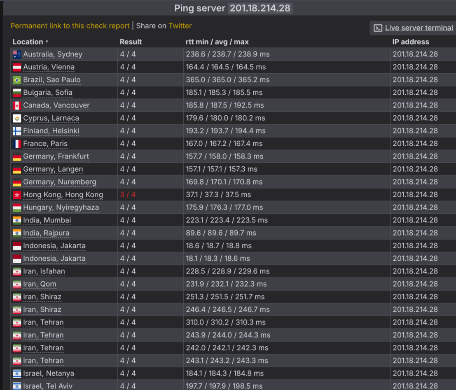This screenshot has width=456, height=390.
Task: Click the flag beside Germany, Nuremberg
Action: point(17,182)
